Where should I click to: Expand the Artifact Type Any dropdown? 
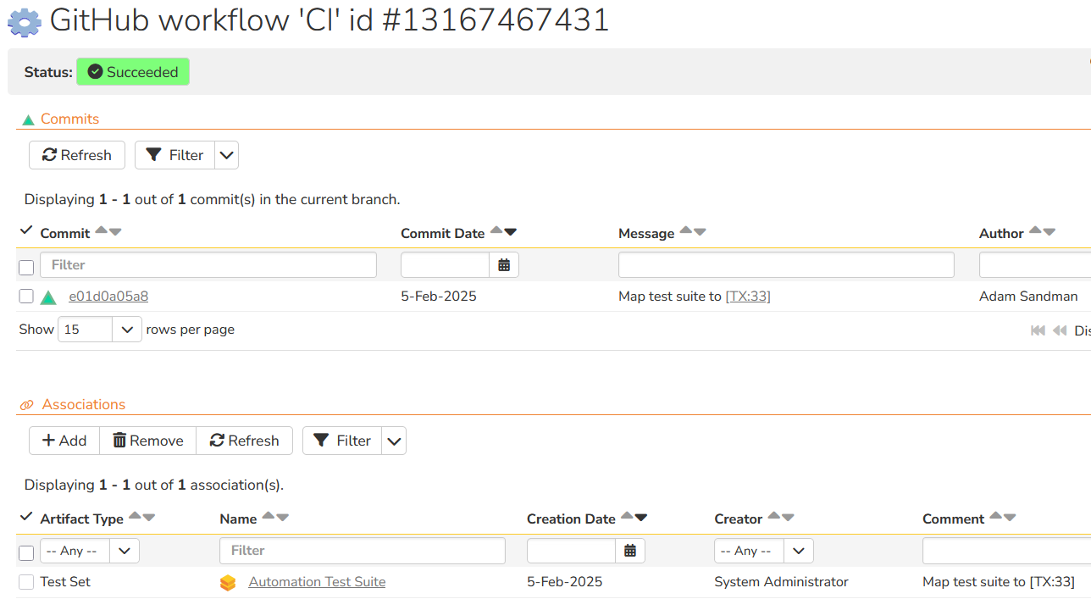coord(125,551)
